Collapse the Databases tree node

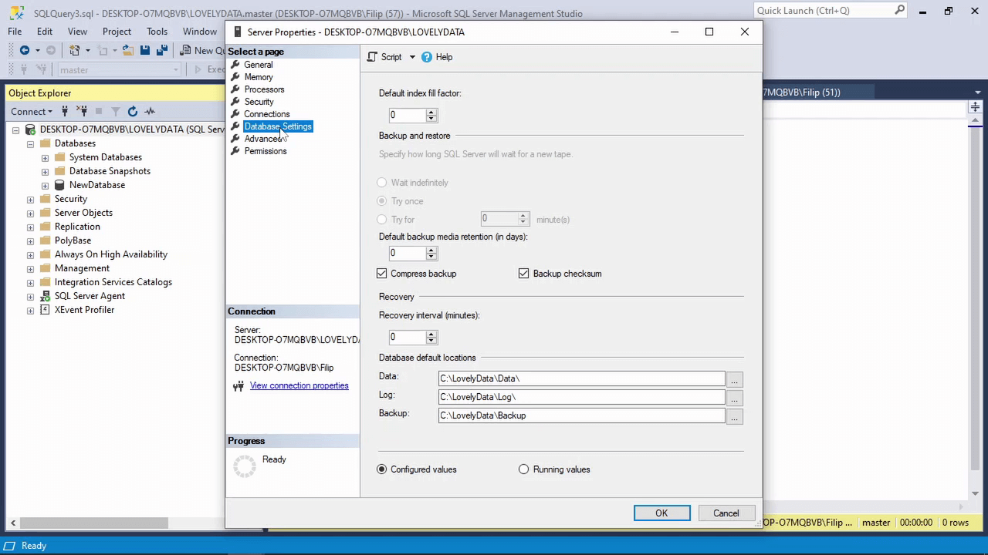pyautogui.click(x=30, y=144)
